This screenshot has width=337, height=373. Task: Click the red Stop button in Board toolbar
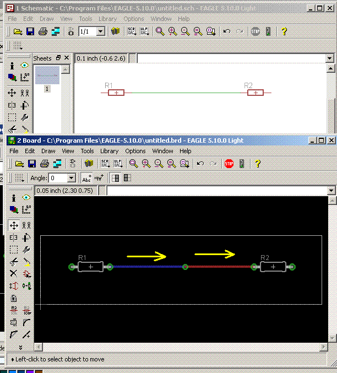229,164
